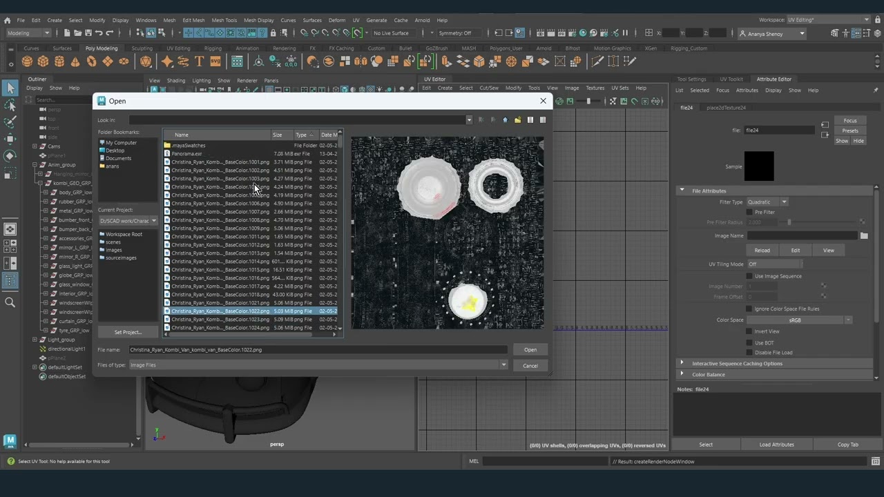Open the Color Space sRGB dropdown
884x497 pixels.
(x=800, y=320)
